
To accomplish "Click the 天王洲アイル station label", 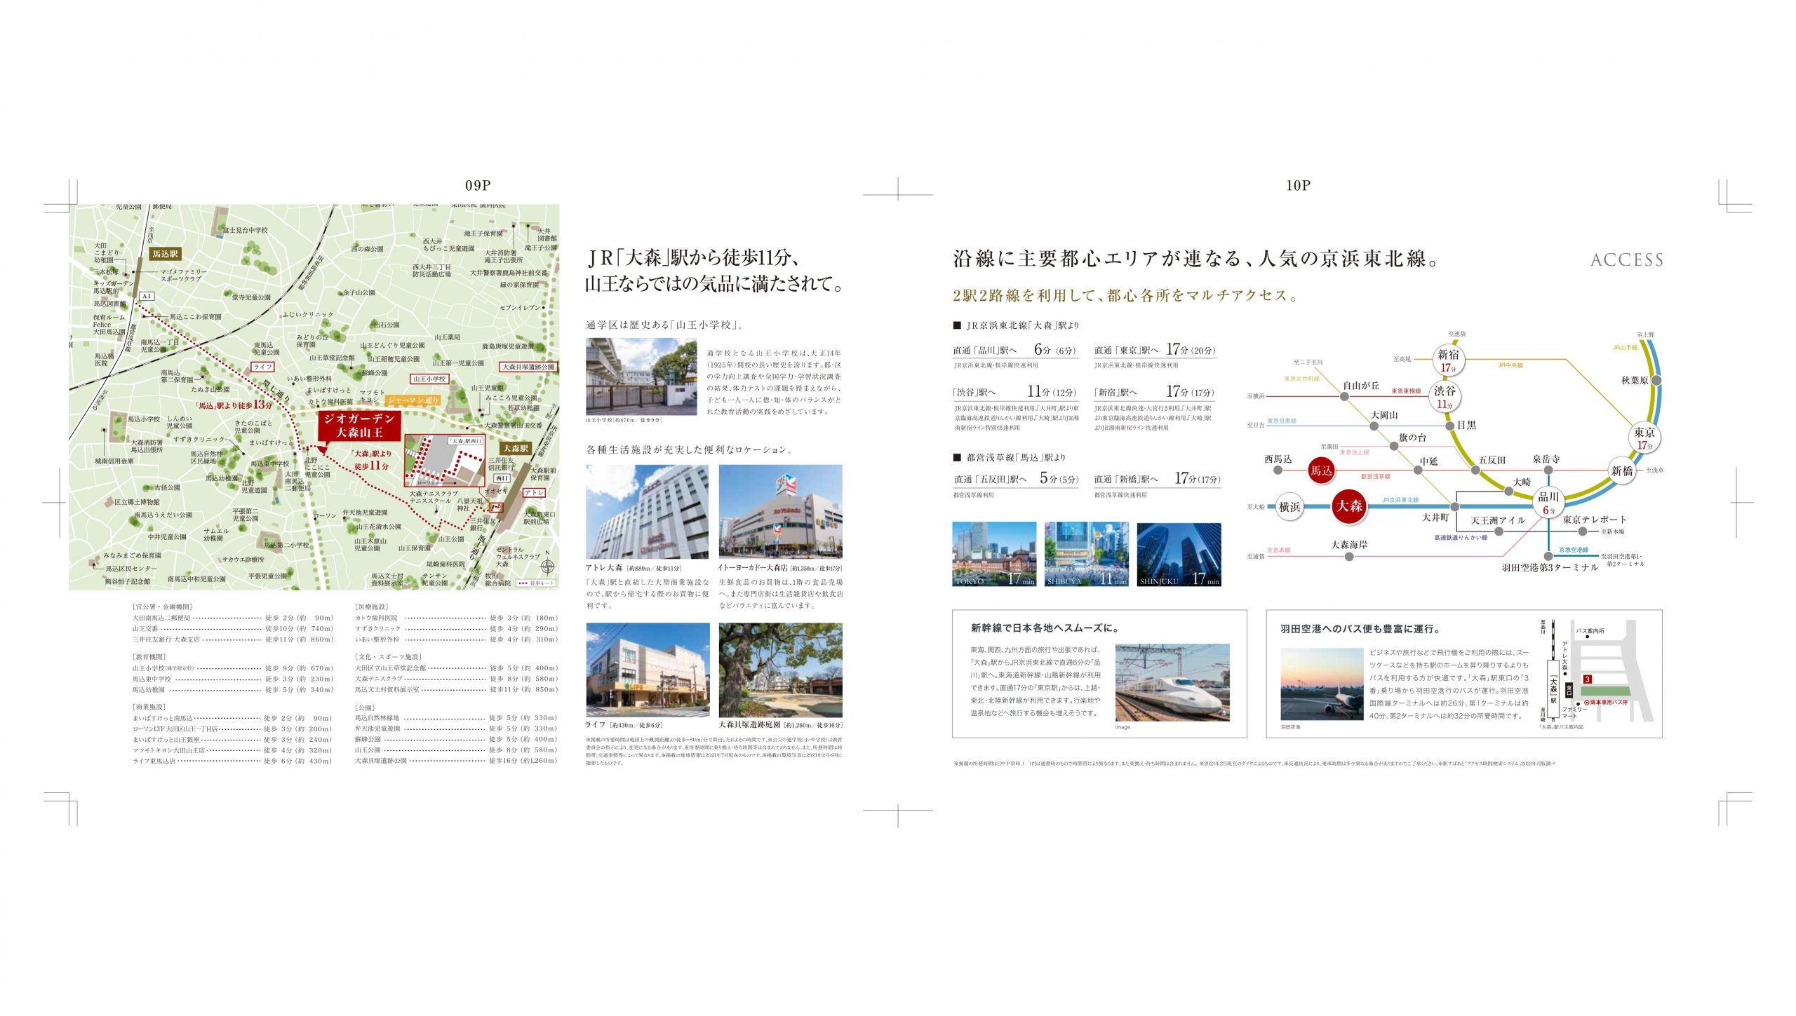I will 1498,521.
